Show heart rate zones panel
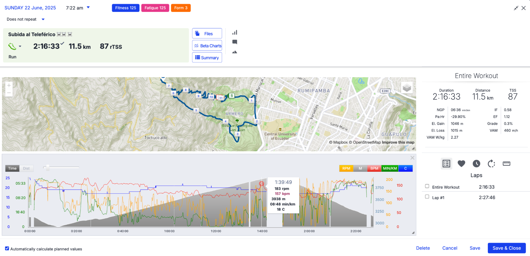The width and height of the screenshot is (530, 256). click(x=461, y=164)
